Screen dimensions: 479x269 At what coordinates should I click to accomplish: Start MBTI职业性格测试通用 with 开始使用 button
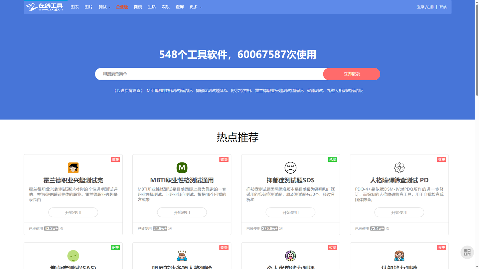pyautogui.click(x=182, y=213)
